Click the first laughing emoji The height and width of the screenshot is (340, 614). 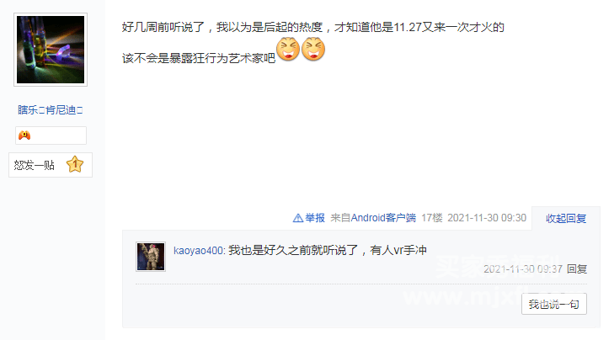pyautogui.click(x=288, y=49)
